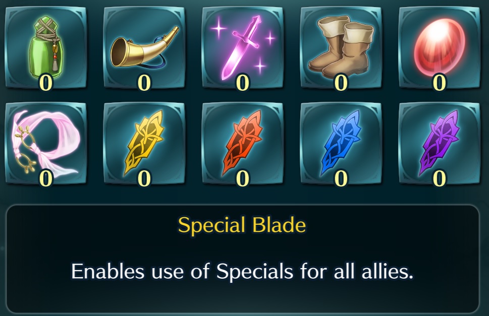Choose the golden horn item
This screenshot has height=316, width=489.
pyautogui.click(x=144, y=47)
